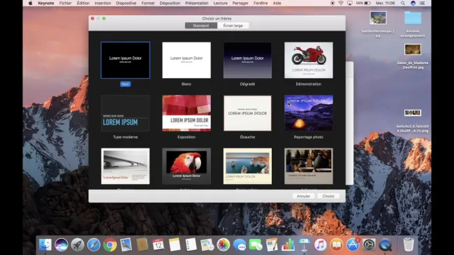Click the Mer. 11:06 clock
Viewport: 454px width, 255px height.
(x=386, y=3)
